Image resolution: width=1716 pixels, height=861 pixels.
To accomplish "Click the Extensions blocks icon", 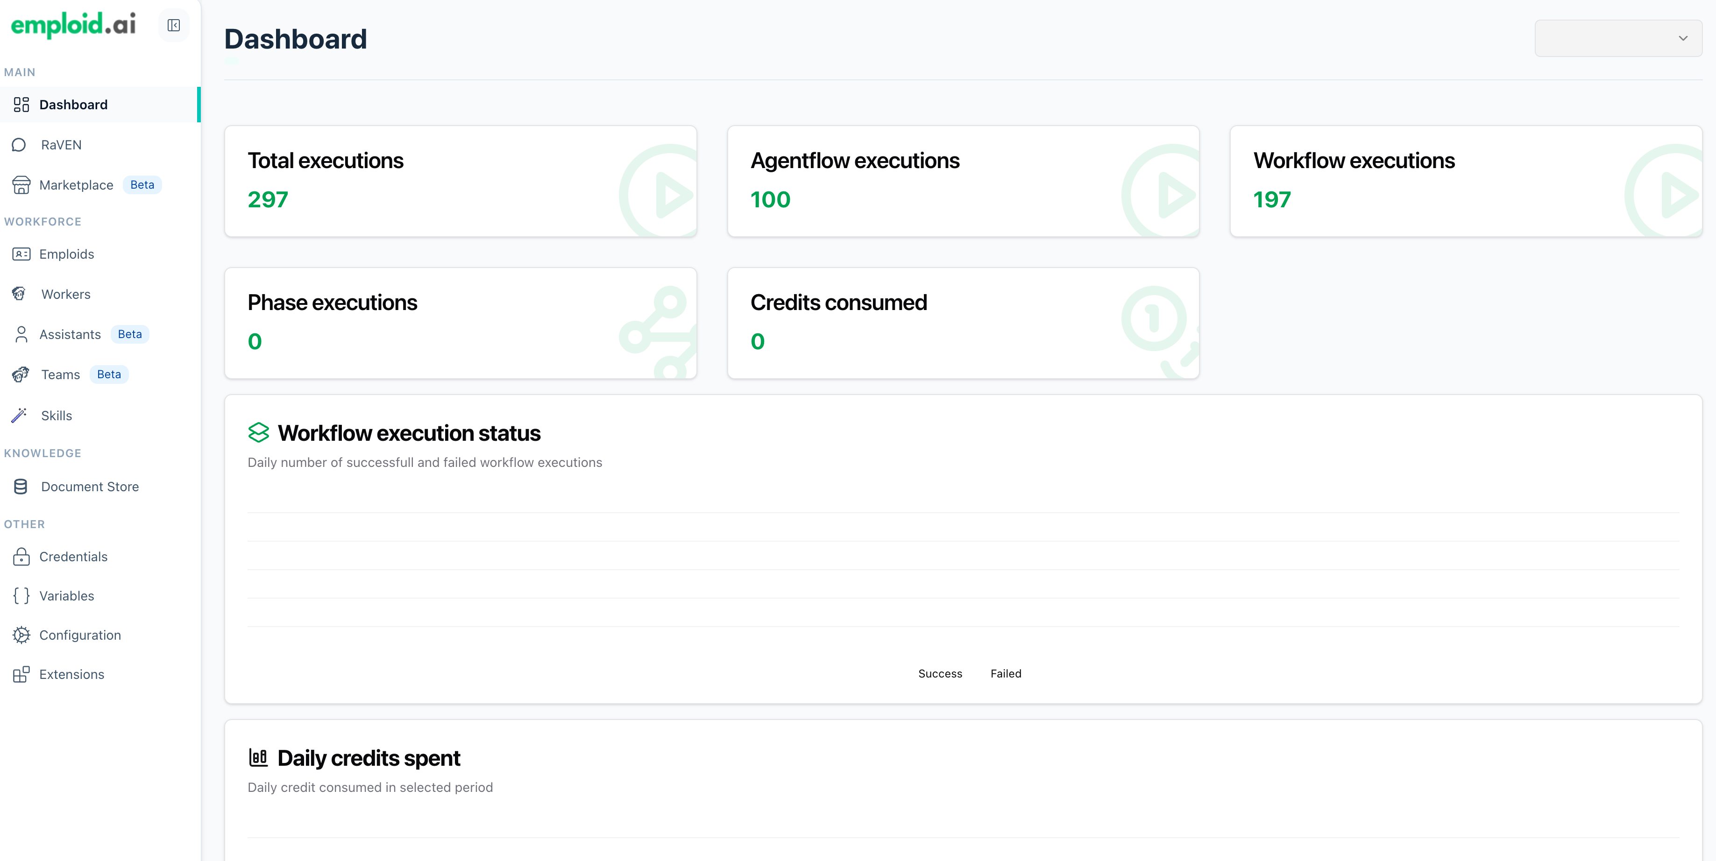I will tap(21, 675).
